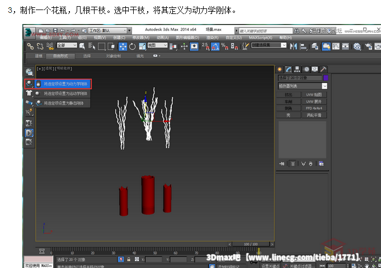Click the 100 / 100 time slider
This screenshot has height=268, width=381.
coord(251,244)
